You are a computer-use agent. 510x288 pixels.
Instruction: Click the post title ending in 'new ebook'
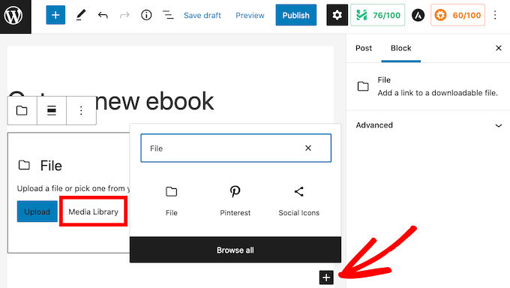[110, 101]
